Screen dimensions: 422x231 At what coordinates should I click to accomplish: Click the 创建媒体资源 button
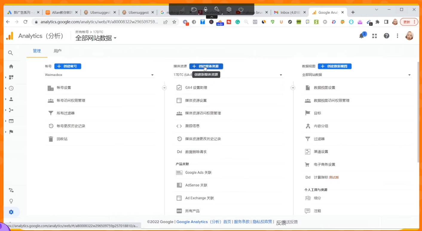tap(206, 66)
